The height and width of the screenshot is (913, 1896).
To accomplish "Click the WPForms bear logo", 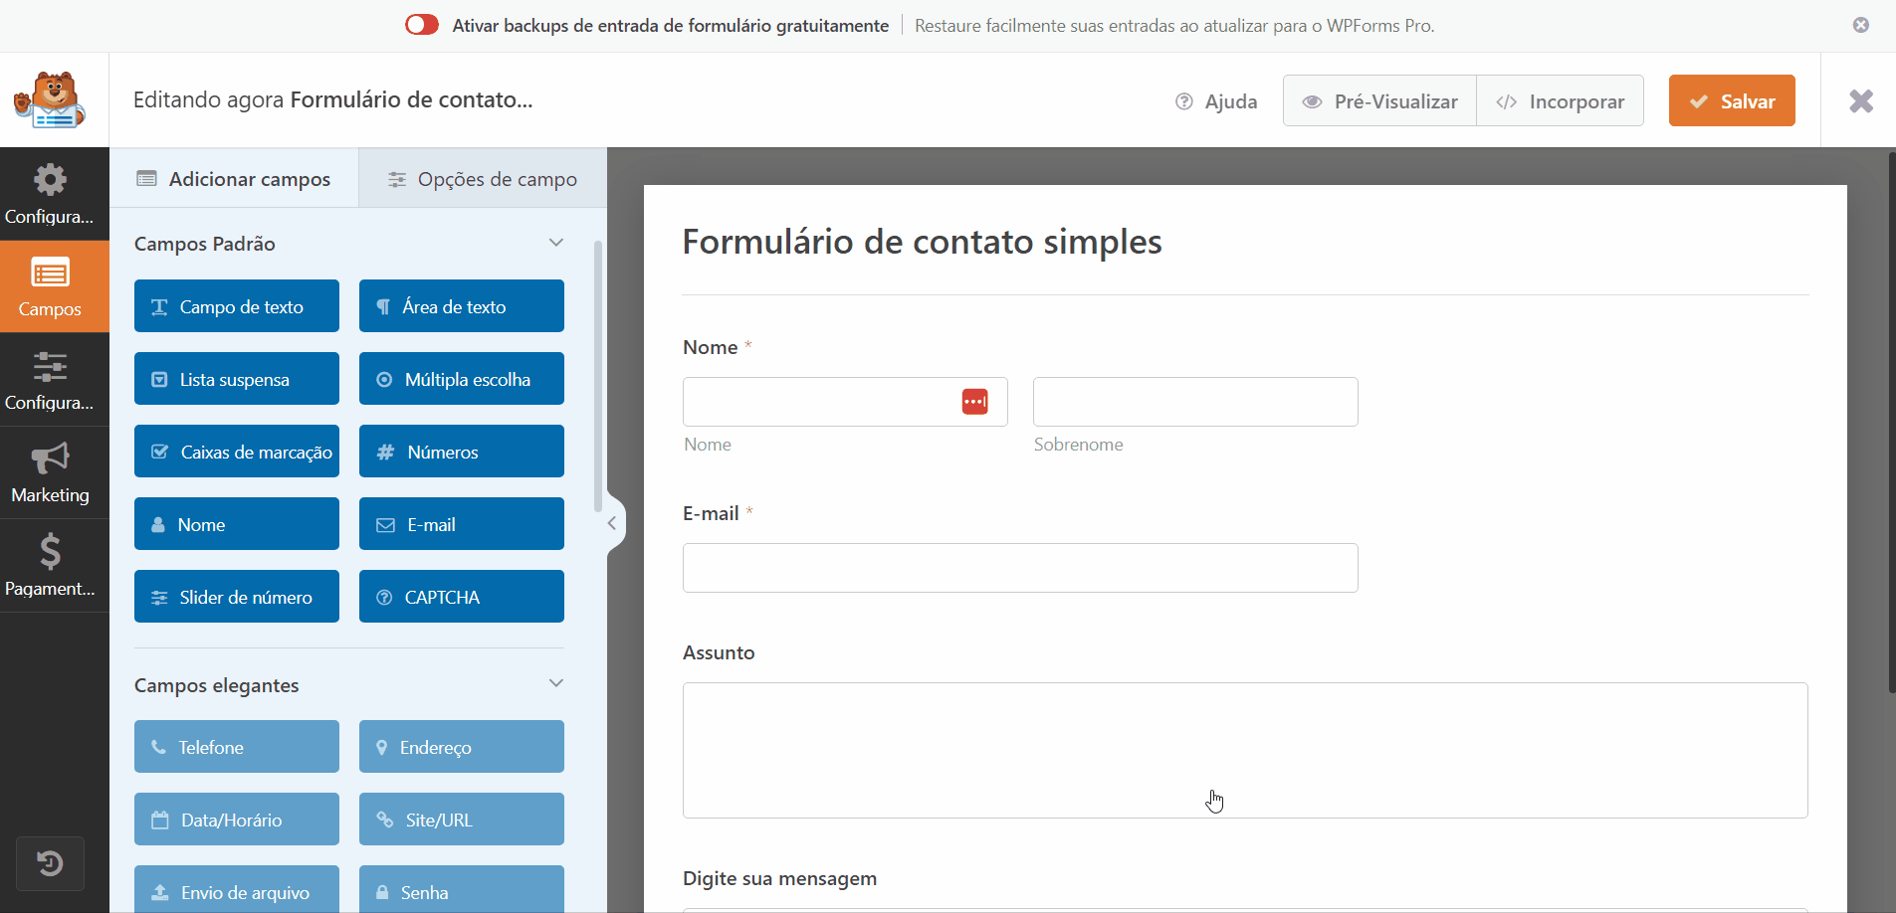I will (51, 99).
